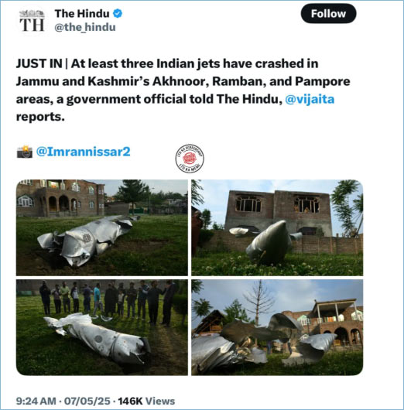Click the blue verified badge icon
404x410 pixels.
click(x=118, y=14)
